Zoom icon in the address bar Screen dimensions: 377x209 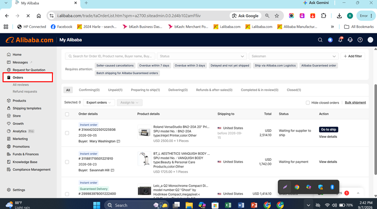click(267, 16)
